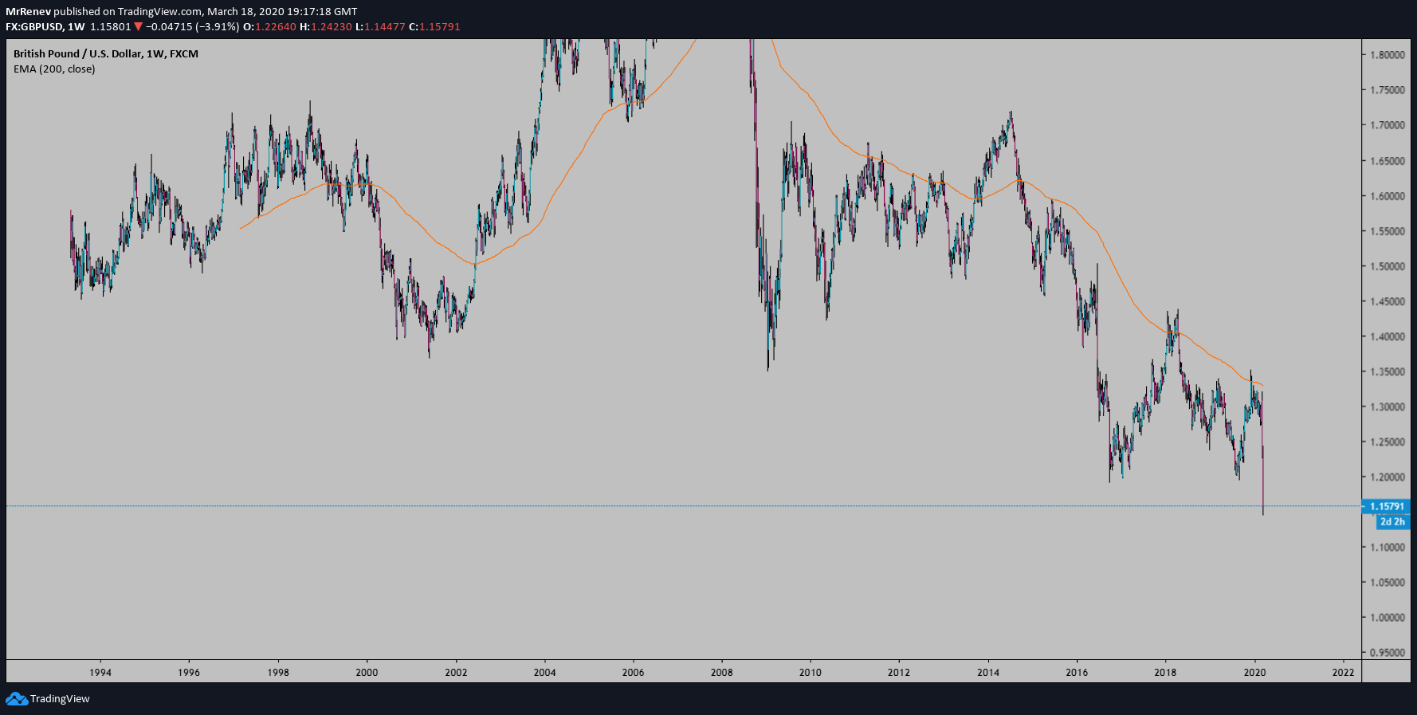
Task: Click the red down arrow change indicator
Action: coord(139,26)
